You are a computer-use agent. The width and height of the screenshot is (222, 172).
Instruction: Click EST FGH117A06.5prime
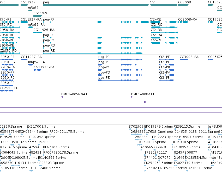click(x=45, y=168)
